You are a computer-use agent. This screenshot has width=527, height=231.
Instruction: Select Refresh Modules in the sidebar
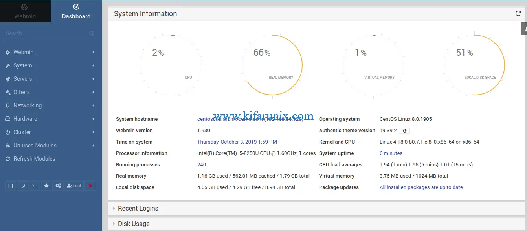(x=33, y=158)
